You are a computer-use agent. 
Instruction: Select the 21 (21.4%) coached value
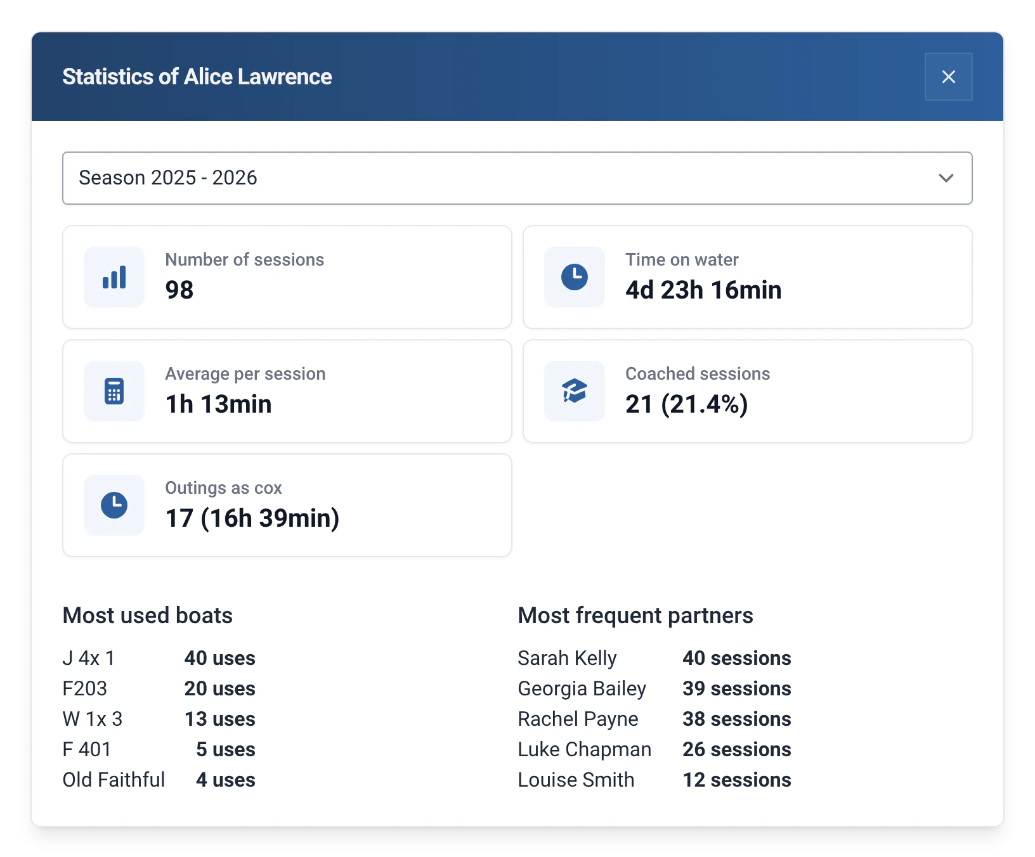pos(687,404)
